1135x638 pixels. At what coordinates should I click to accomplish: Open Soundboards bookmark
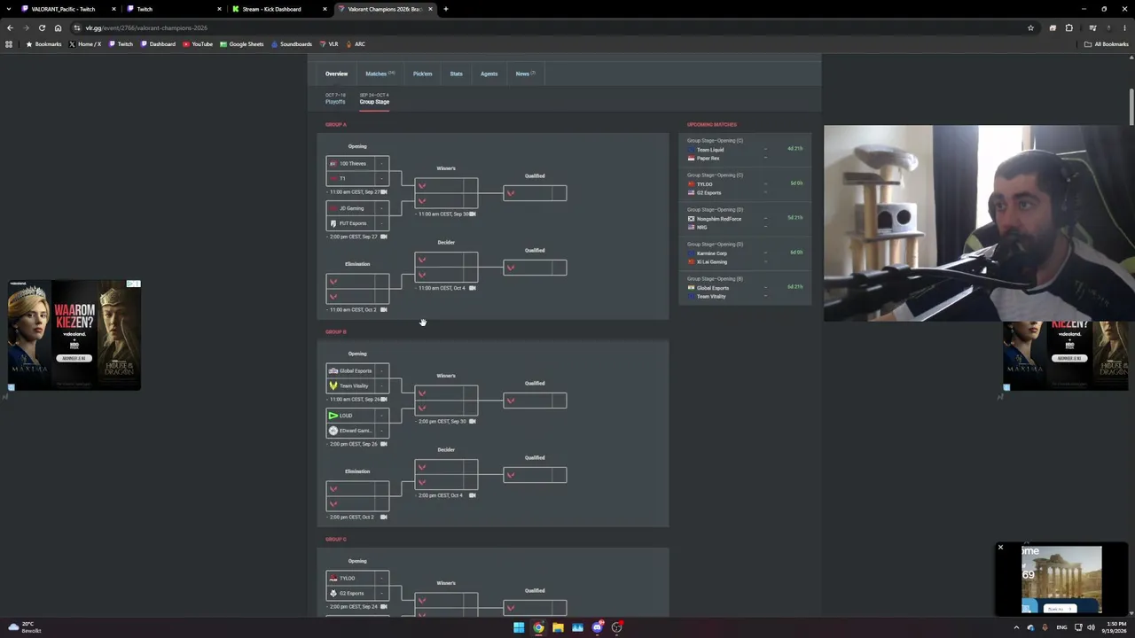[x=292, y=44]
